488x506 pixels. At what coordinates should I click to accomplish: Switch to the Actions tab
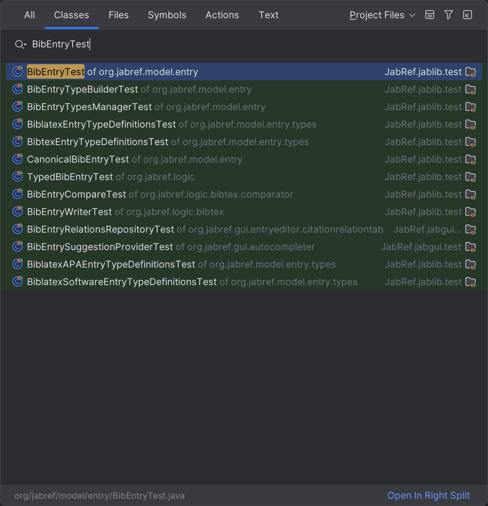pyautogui.click(x=222, y=15)
